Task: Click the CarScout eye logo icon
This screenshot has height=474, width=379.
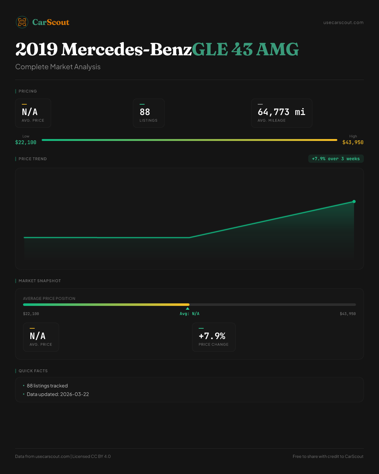Action: click(x=22, y=22)
